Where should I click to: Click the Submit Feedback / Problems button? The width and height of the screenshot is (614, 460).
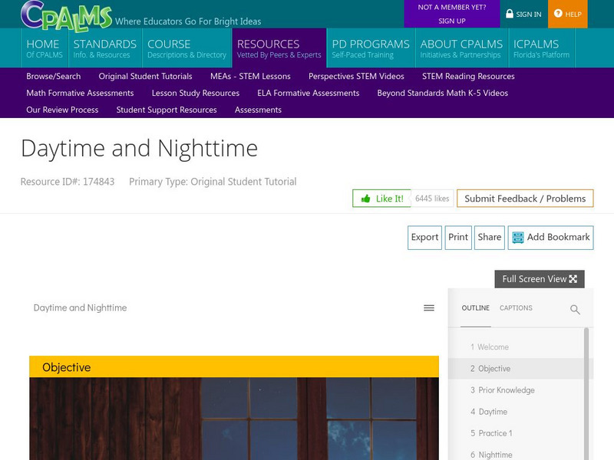525,198
